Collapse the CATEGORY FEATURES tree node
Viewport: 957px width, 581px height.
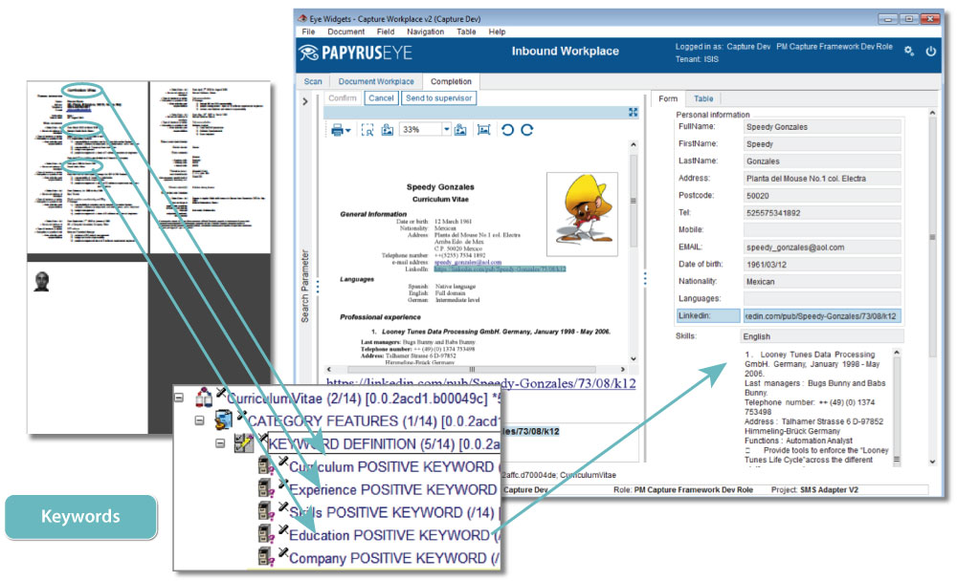tap(199, 420)
